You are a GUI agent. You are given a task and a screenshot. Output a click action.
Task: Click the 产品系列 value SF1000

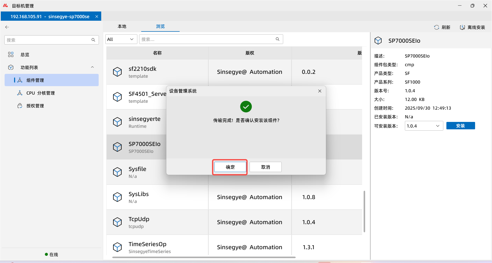pyautogui.click(x=413, y=82)
